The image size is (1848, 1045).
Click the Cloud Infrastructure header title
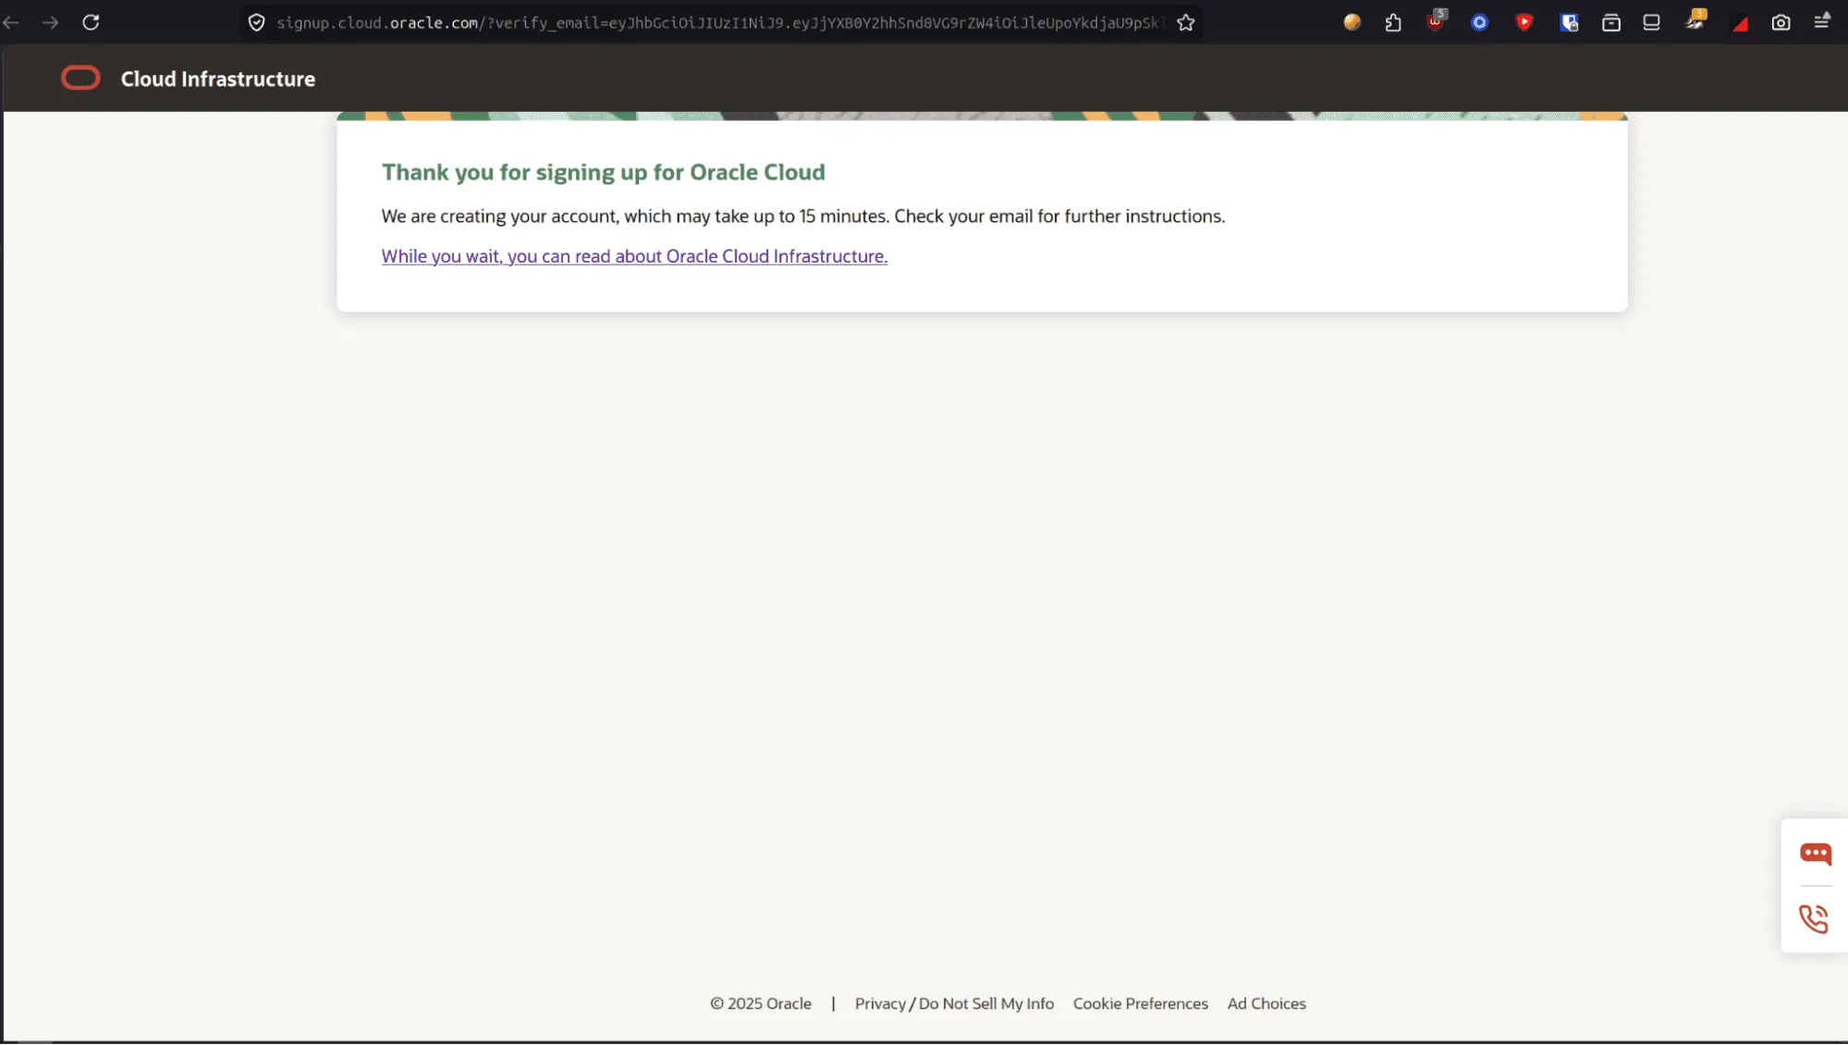pos(218,80)
